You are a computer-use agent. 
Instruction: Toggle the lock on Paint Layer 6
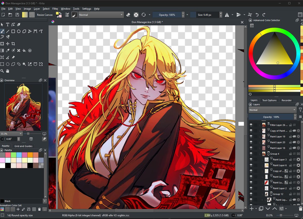point(290,165)
